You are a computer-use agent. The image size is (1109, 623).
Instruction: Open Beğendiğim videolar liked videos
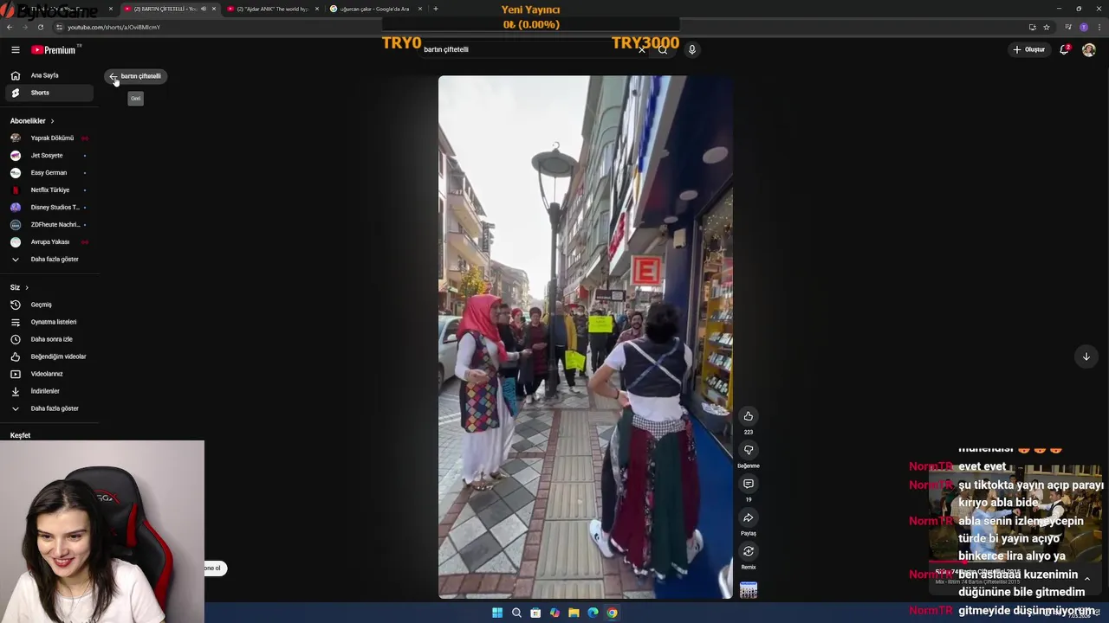coord(49,356)
